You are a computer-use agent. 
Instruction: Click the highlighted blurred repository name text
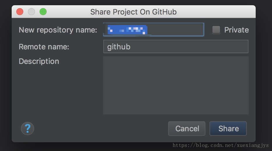point(127,30)
